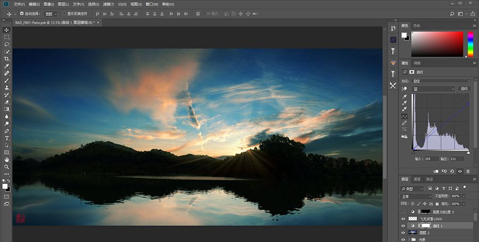This screenshot has width=479, height=242.
Task: Select the Zoom tool
Action: 6,167
